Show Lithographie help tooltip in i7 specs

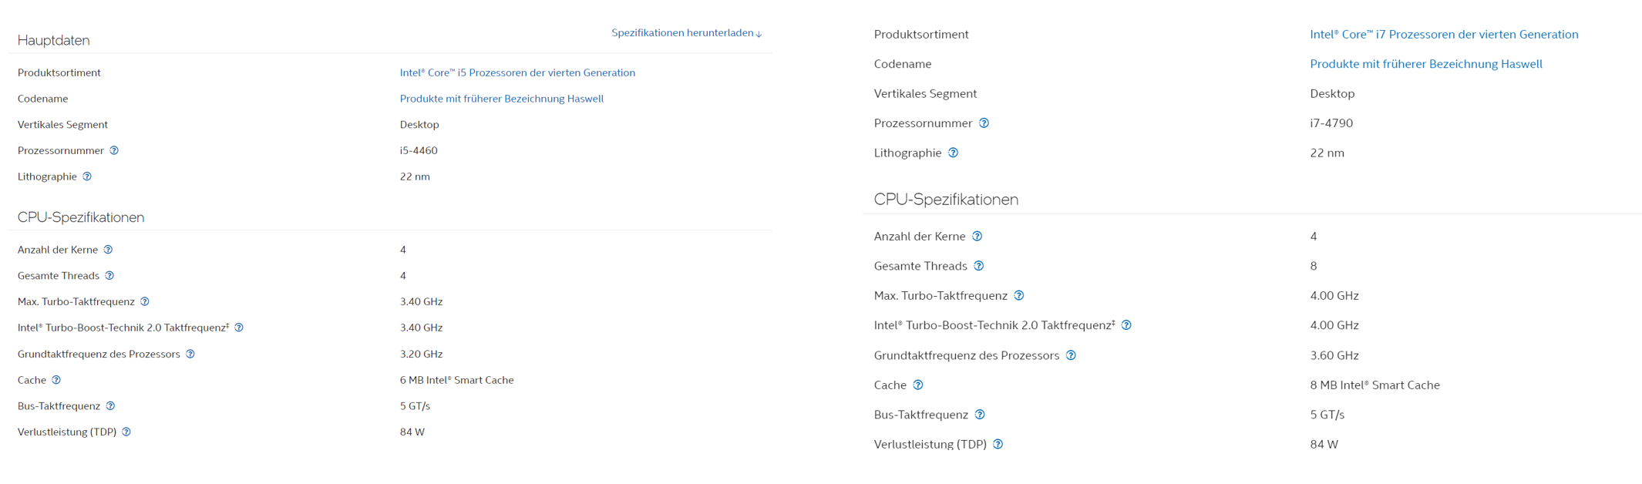pyautogui.click(x=953, y=153)
